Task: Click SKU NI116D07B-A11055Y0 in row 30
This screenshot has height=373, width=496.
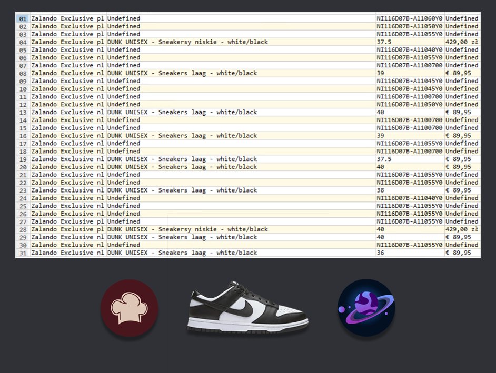Action: pos(409,245)
